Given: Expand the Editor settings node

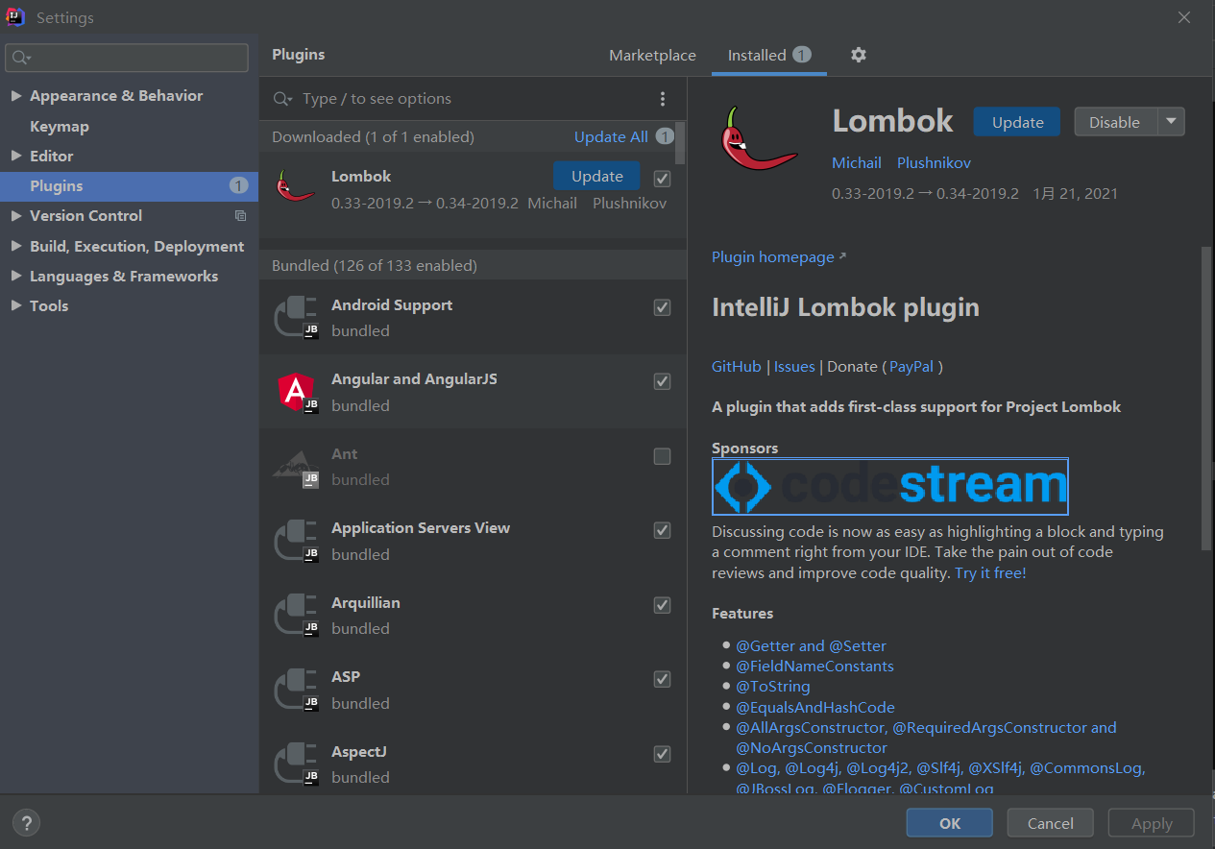Looking at the screenshot, I should 16,156.
